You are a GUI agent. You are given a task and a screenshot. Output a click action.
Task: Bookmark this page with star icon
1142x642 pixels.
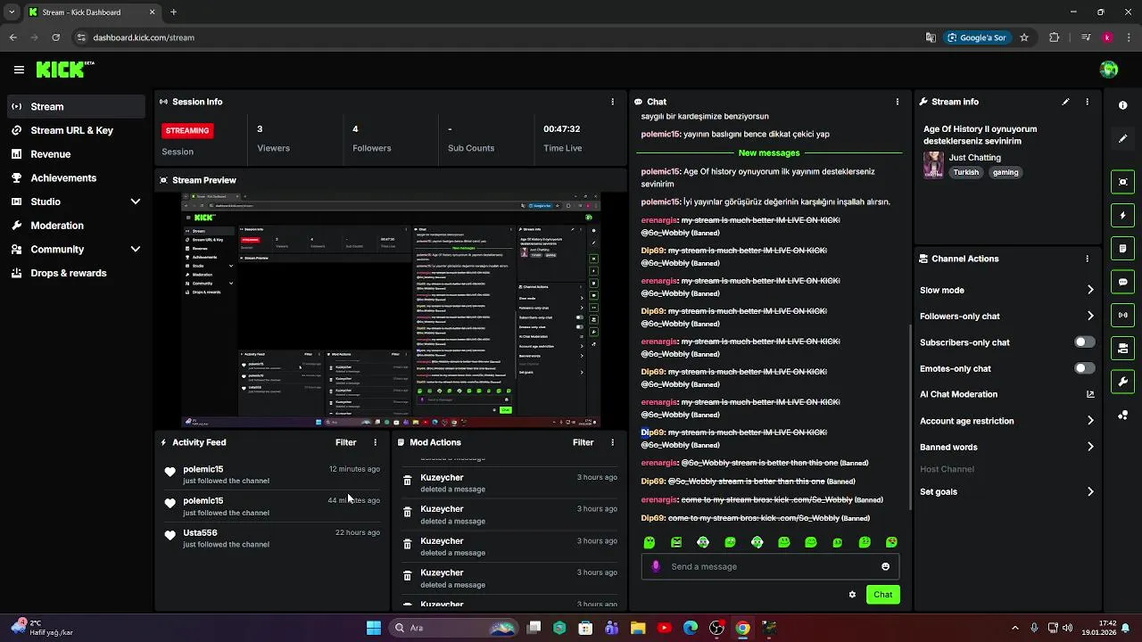pyautogui.click(x=1024, y=37)
